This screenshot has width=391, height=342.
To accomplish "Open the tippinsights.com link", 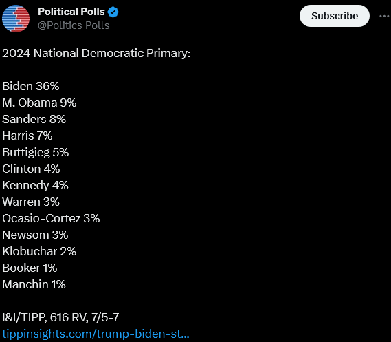I will pyautogui.click(x=96, y=334).
